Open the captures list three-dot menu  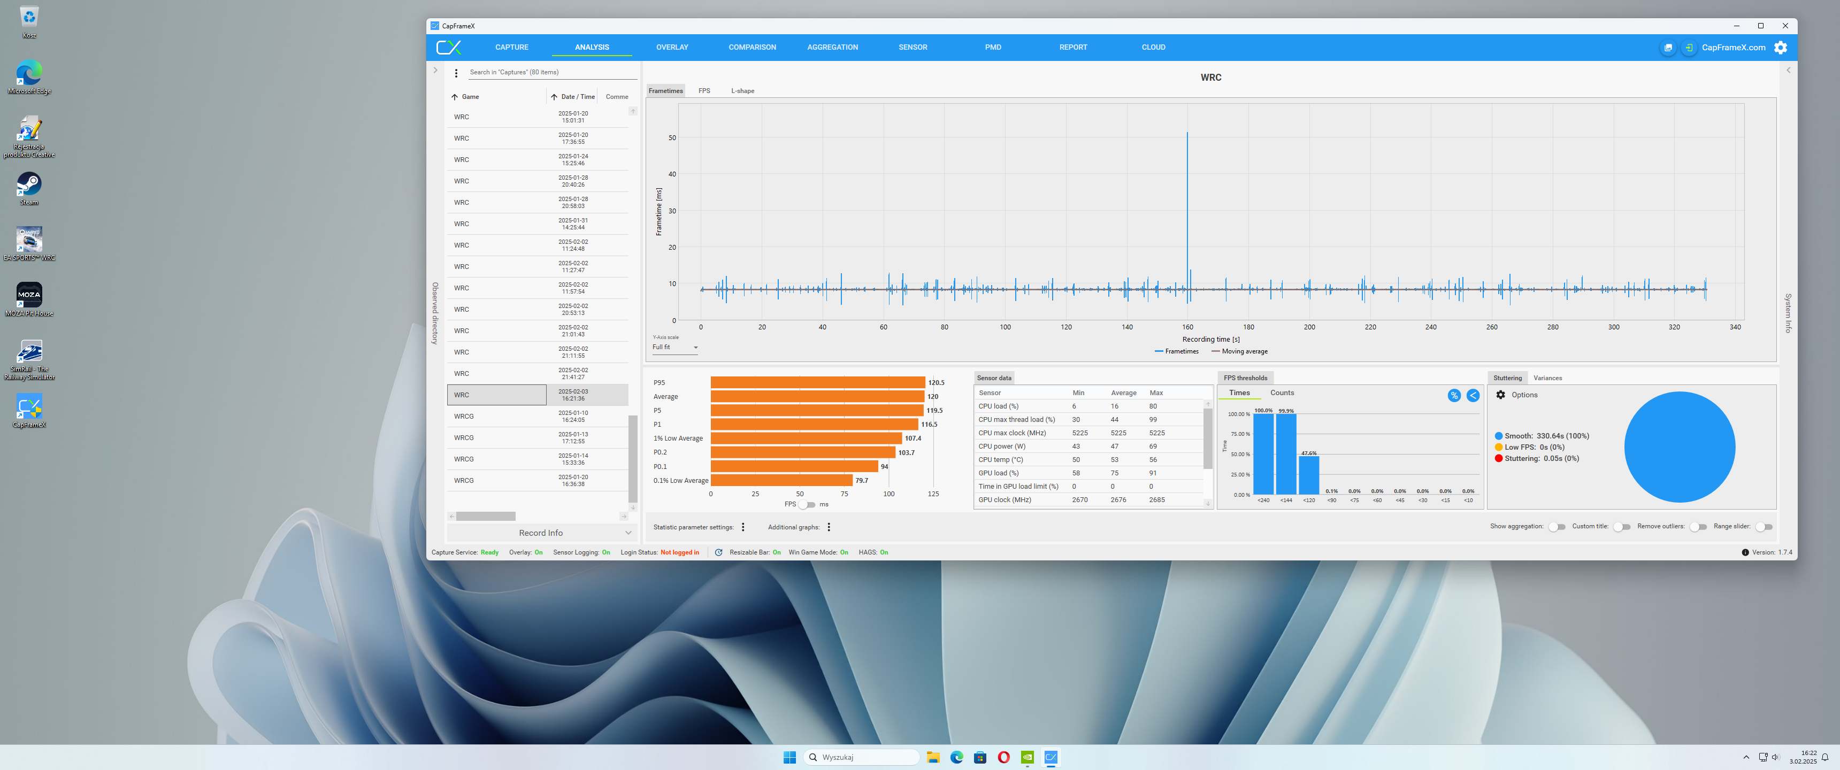(x=456, y=73)
